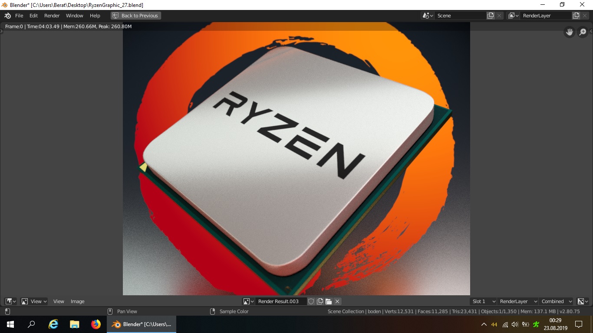Remove the RenderLayer view layer with X

585,16
